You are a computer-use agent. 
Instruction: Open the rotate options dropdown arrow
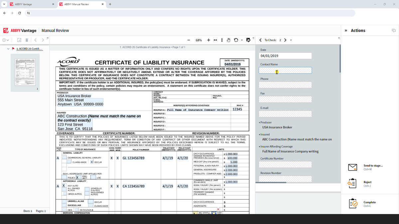[x=242, y=40]
